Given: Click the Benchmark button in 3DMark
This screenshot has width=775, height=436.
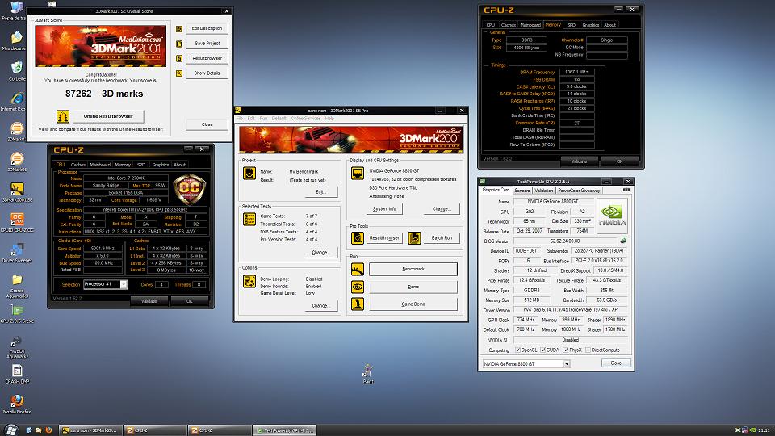Looking at the screenshot, I should [x=413, y=269].
